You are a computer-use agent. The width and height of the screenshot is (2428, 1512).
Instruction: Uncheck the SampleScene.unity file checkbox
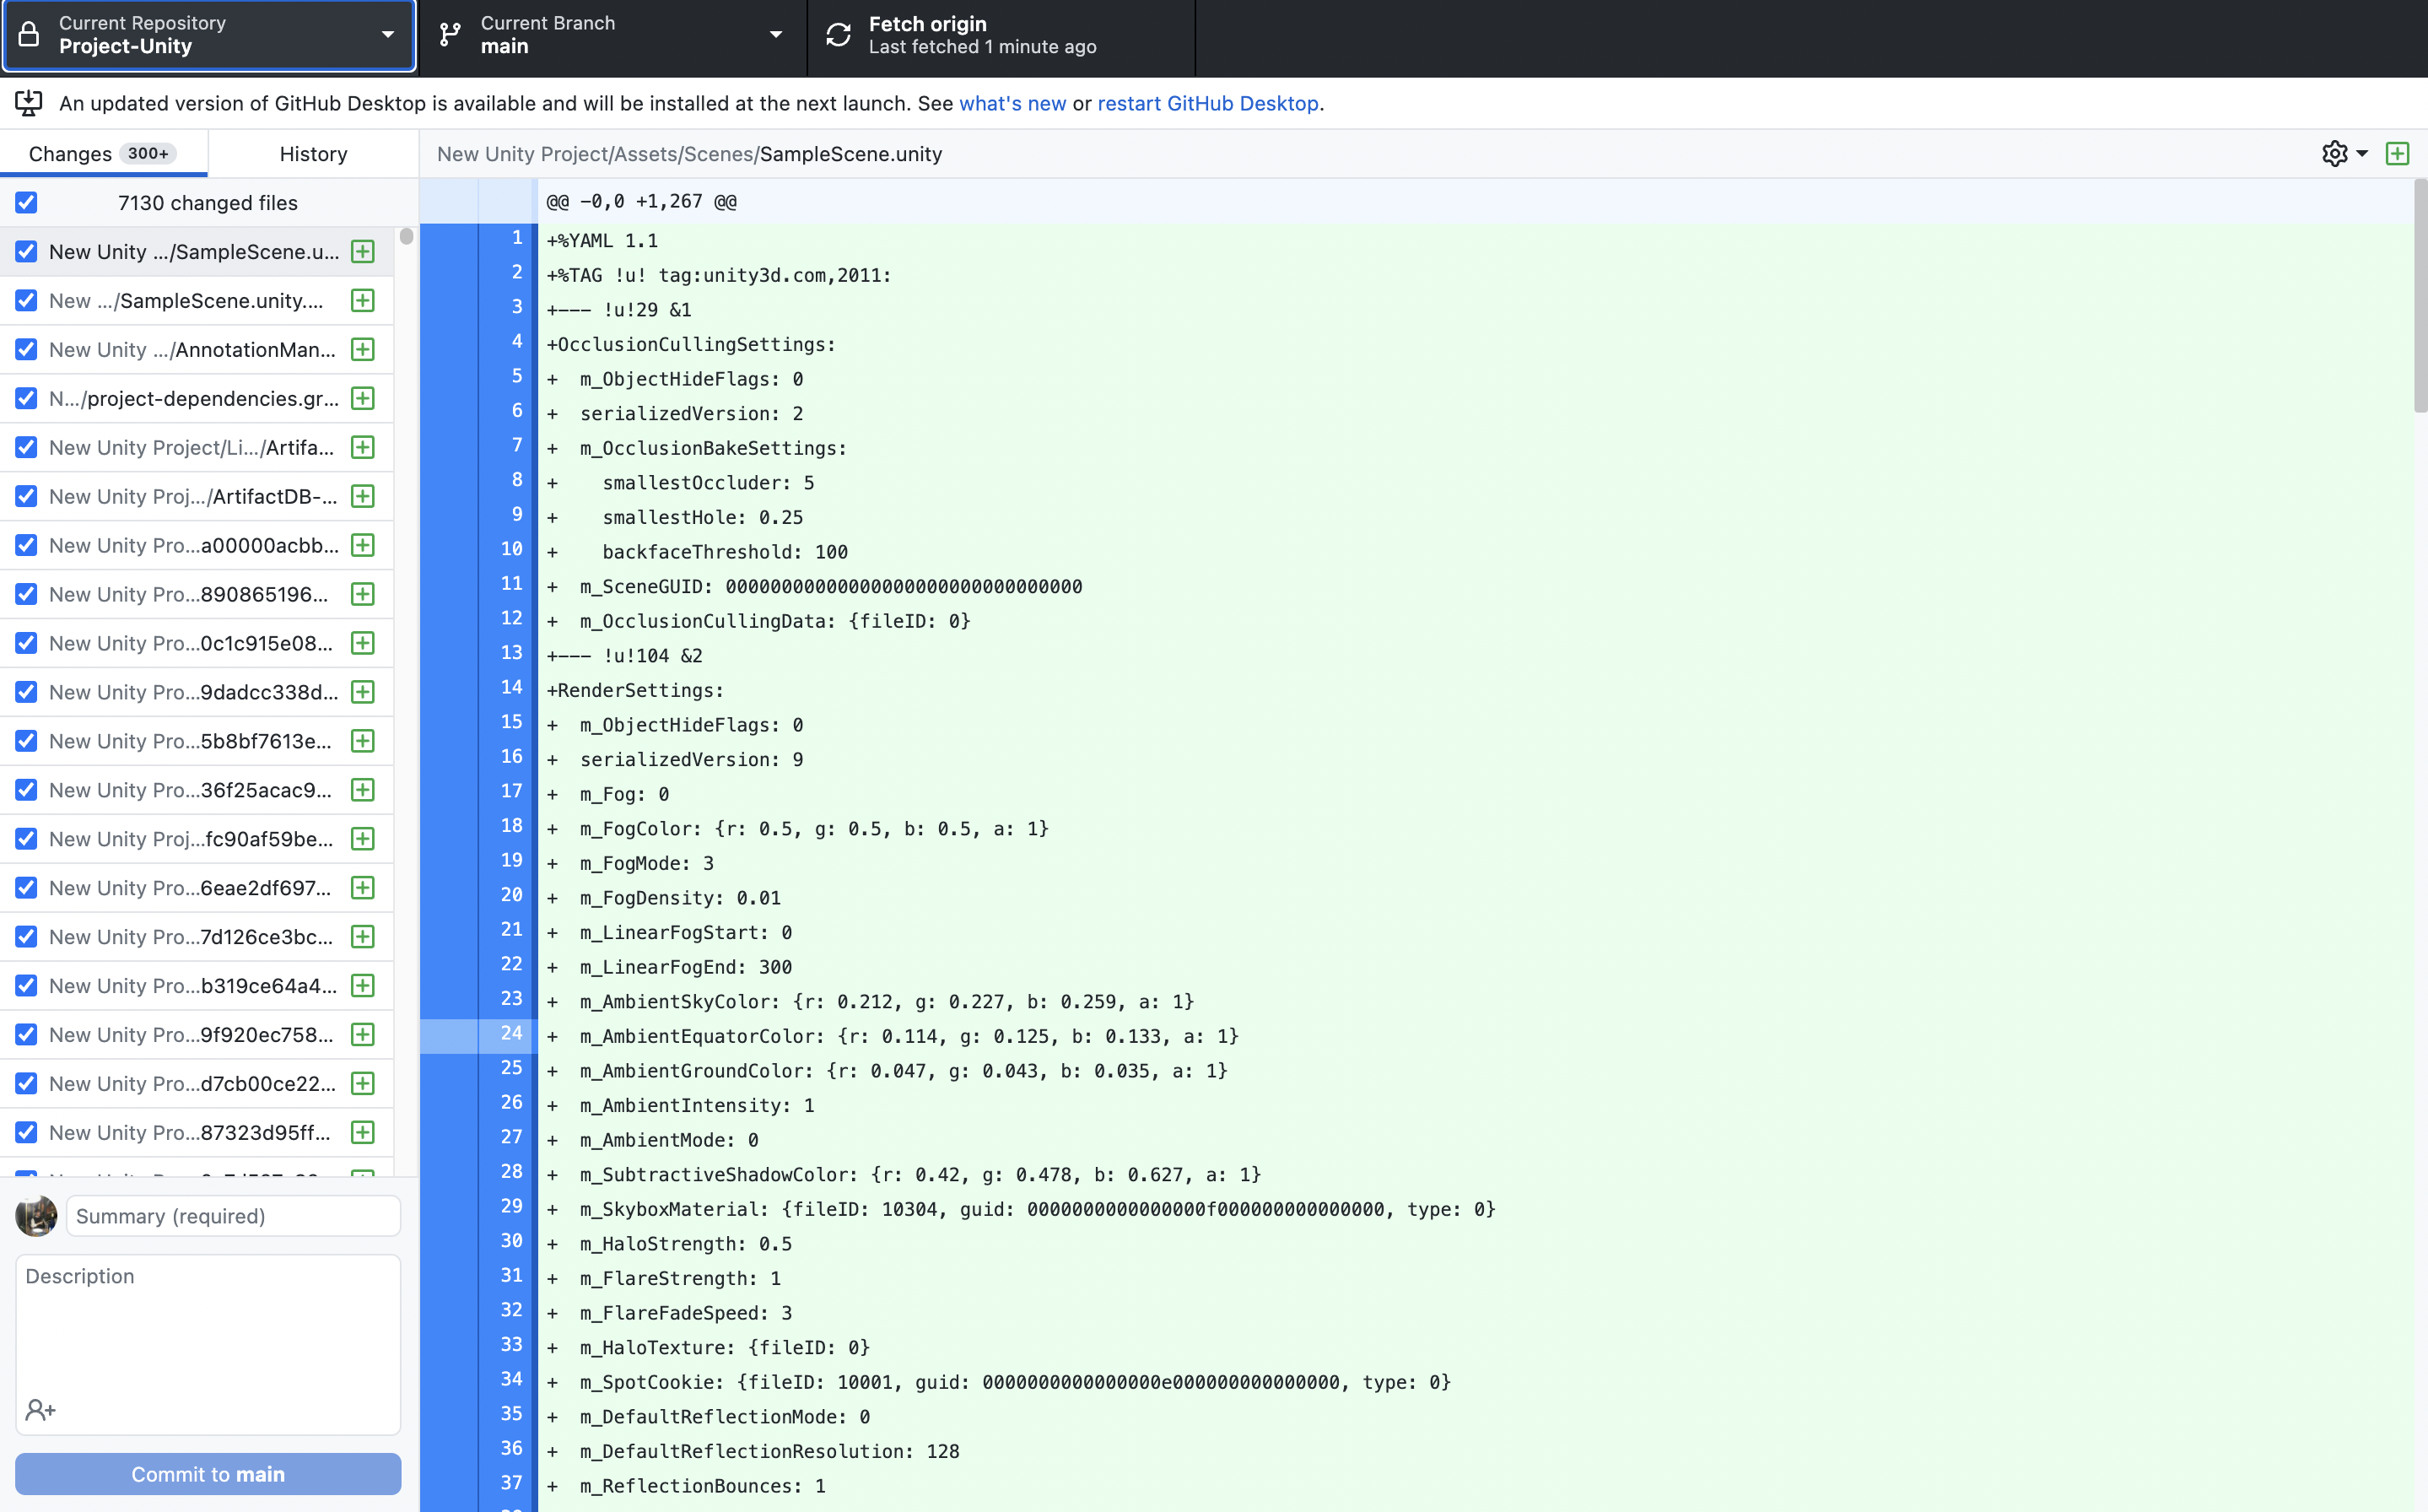click(x=27, y=252)
